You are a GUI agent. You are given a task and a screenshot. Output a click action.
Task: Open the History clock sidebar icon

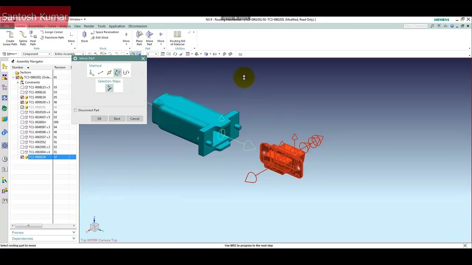point(4,159)
